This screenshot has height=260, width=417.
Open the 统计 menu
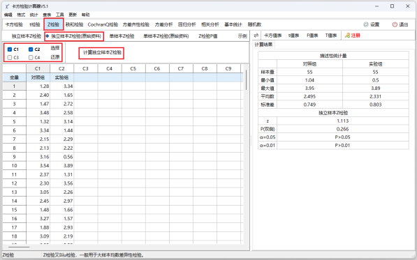(34, 15)
